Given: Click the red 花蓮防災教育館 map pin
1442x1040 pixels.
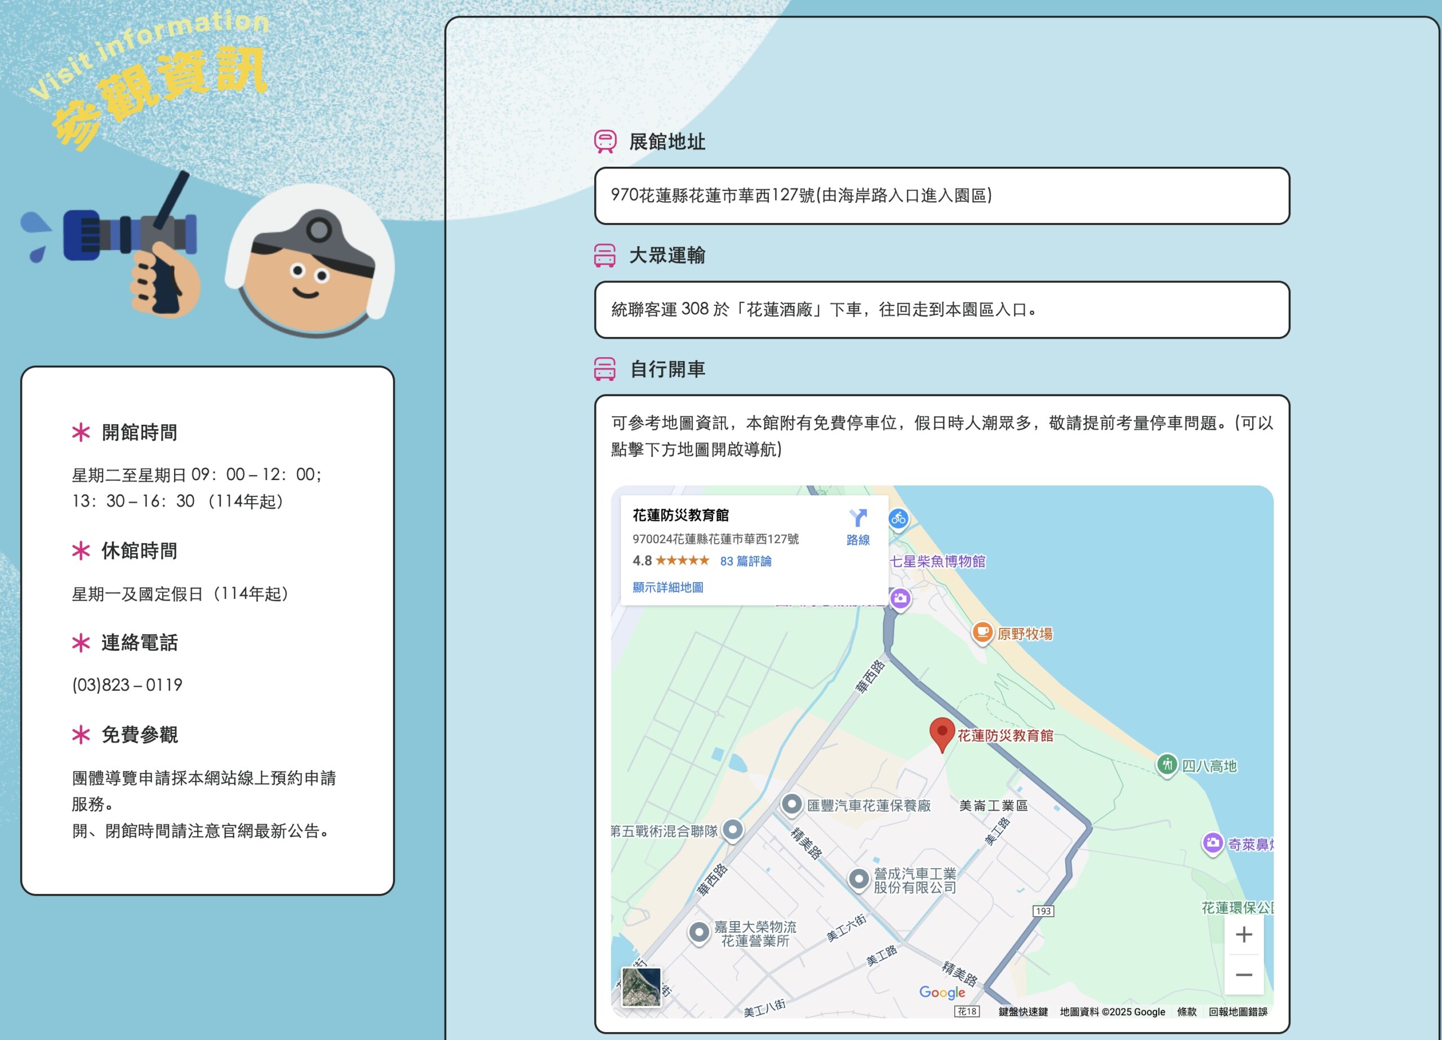Looking at the screenshot, I should 942,735.
